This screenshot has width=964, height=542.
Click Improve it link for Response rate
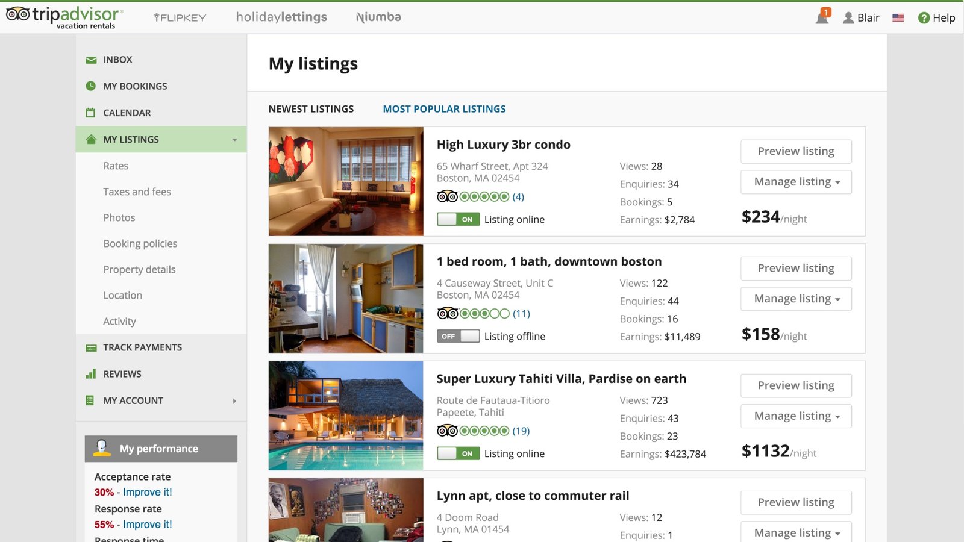click(148, 525)
